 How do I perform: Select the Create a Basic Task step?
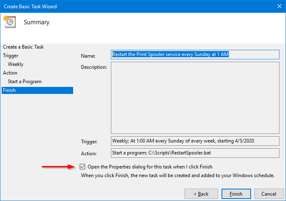pos(23,47)
